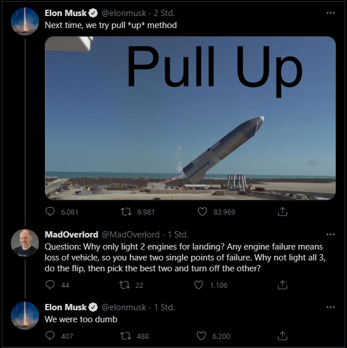Share MadOverlord's question tweet
Screen dimensions: 347x348
[x=282, y=285]
